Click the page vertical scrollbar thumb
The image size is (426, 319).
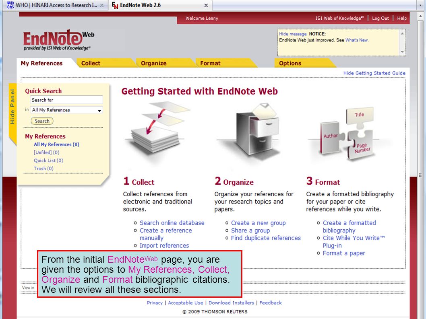pyautogui.click(x=420, y=175)
